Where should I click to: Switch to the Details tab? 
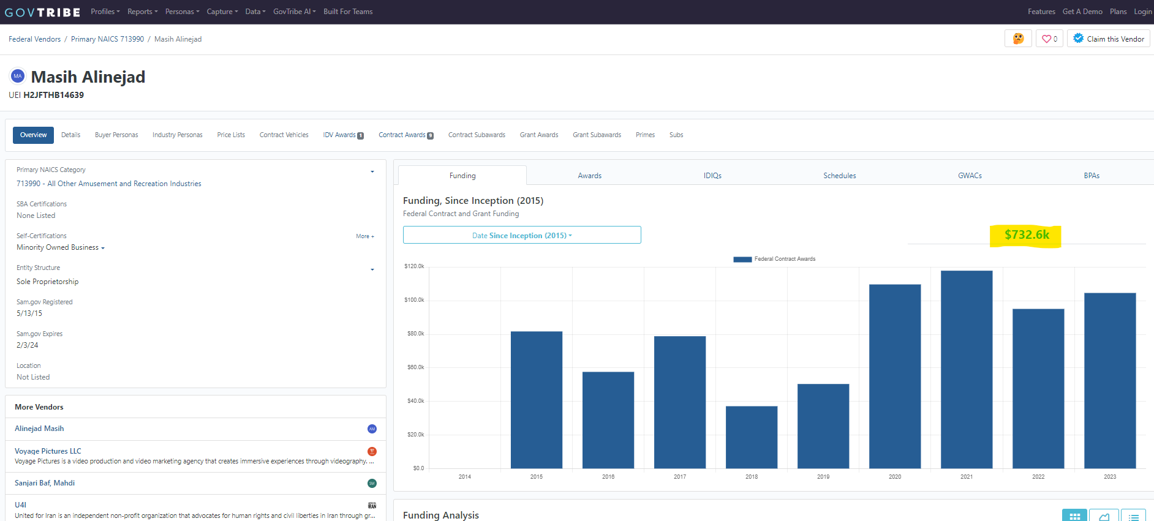[x=70, y=135]
